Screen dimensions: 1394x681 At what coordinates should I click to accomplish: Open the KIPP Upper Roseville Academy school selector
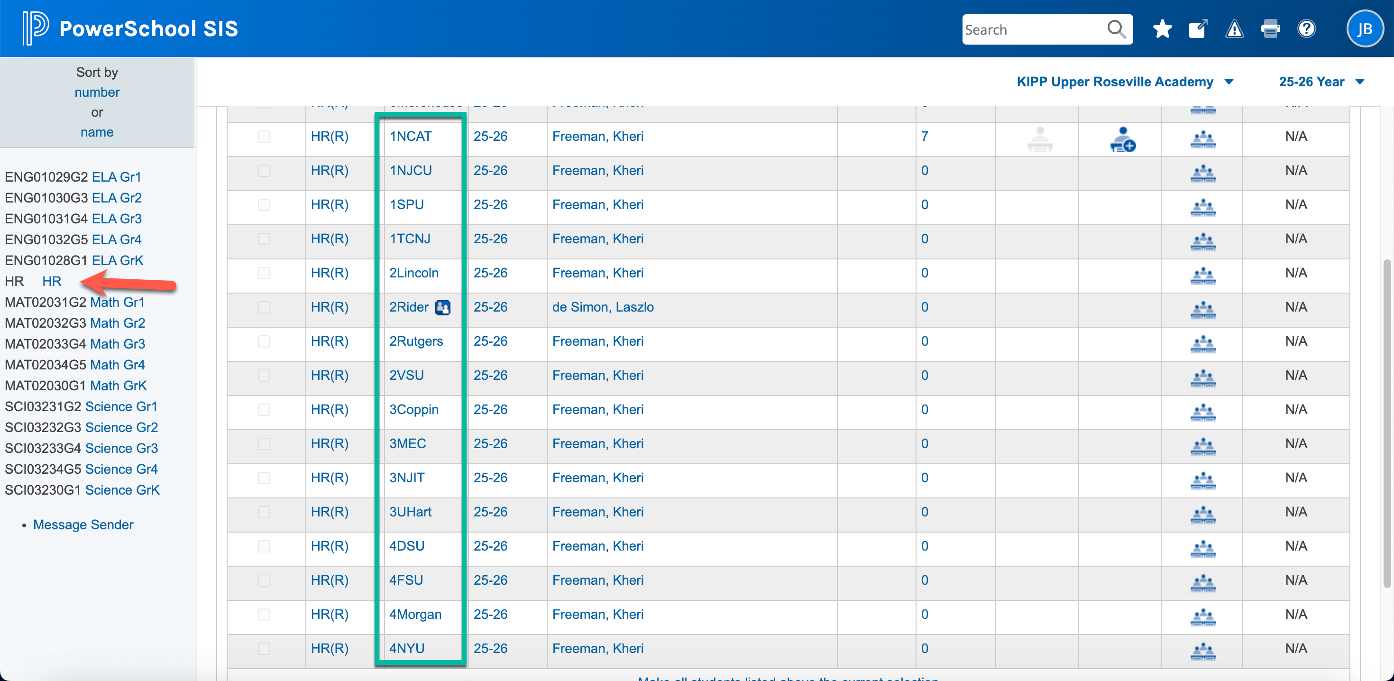point(1125,82)
